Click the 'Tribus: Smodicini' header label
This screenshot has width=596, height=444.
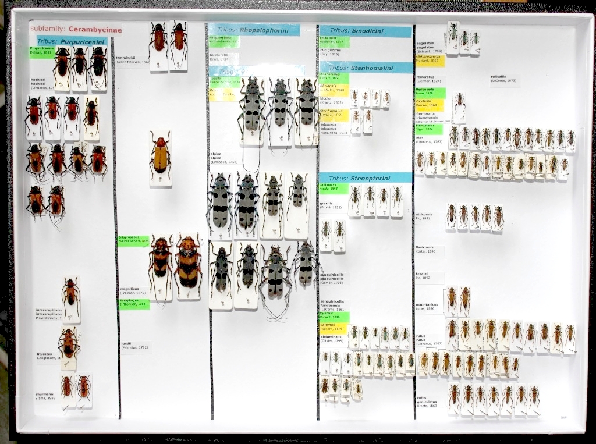point(366,31)
